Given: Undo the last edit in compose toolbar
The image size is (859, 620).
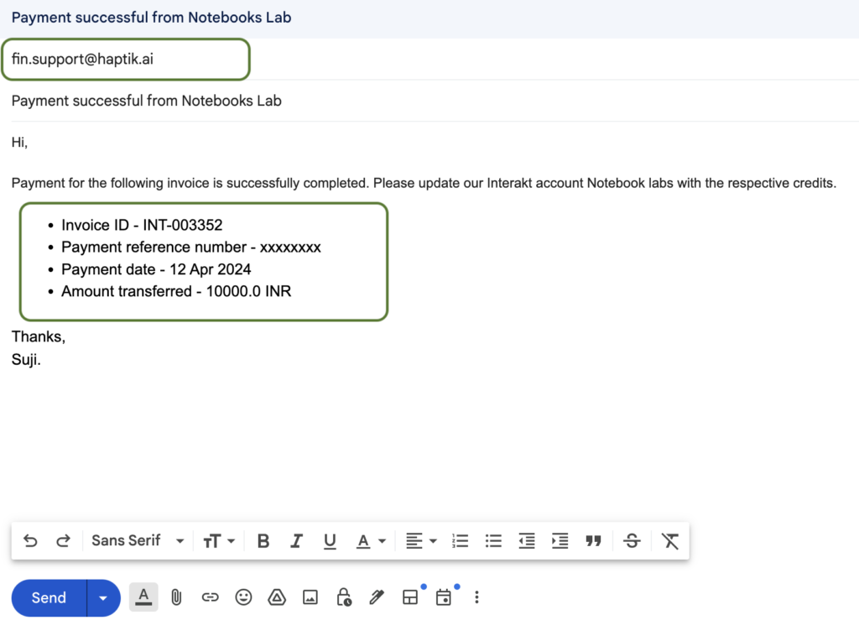Looking at the screenshot, I should click(x=30, y=541).
